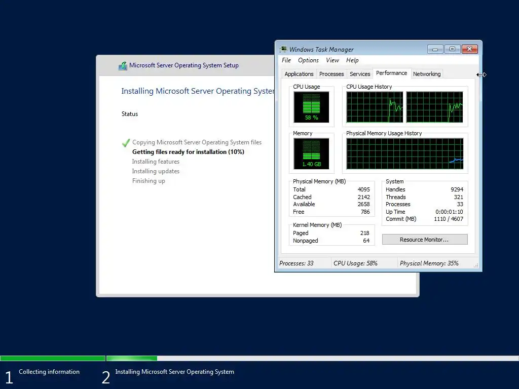
Task: Select the Performance tab
Action: point(392,73)
